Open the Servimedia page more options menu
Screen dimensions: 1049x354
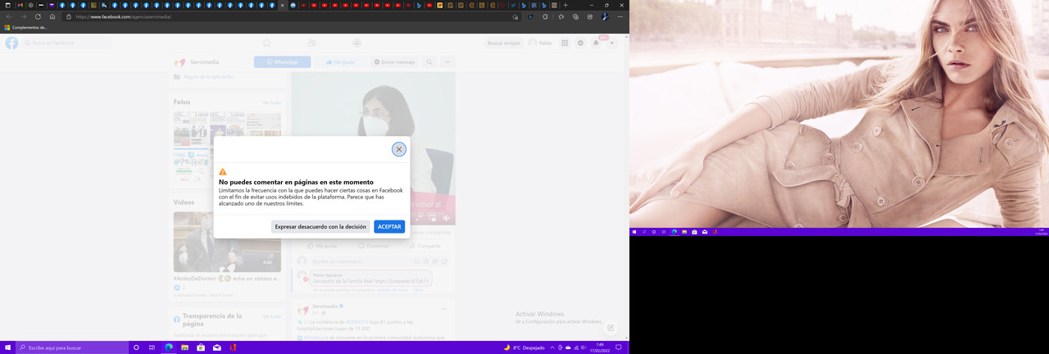447,62
